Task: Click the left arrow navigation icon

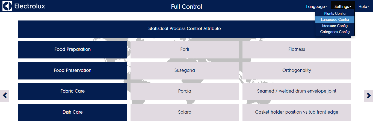Action: pos(5,96)
